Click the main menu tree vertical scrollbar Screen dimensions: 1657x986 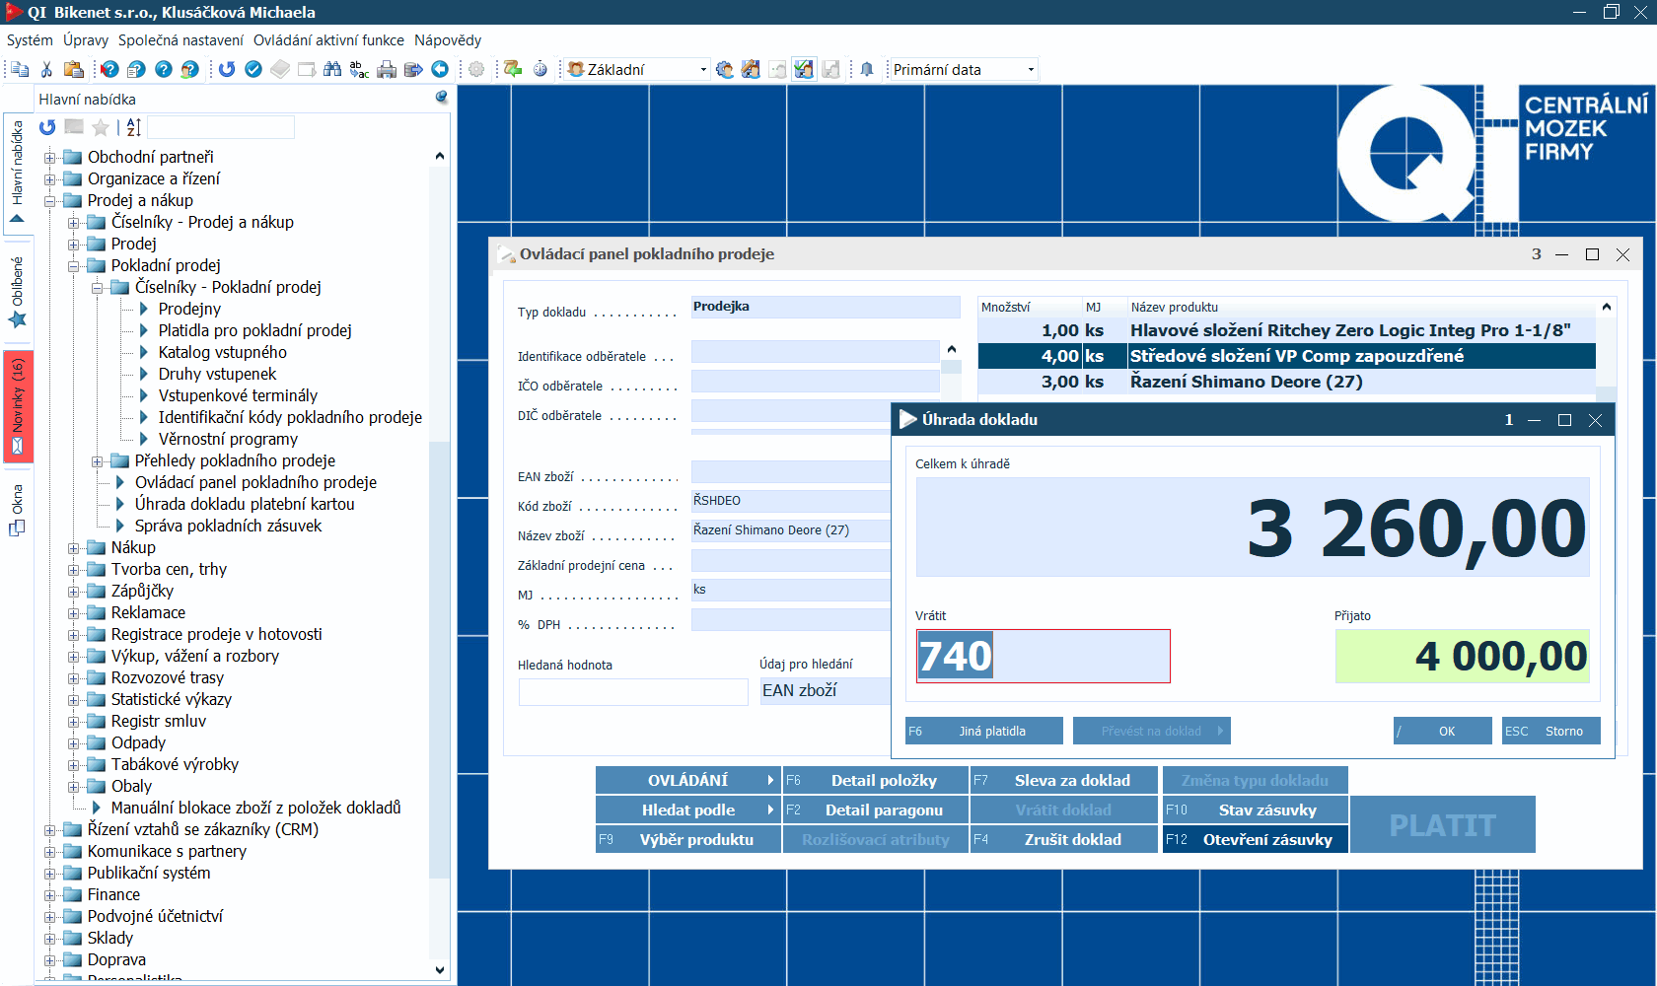(440, 552)
